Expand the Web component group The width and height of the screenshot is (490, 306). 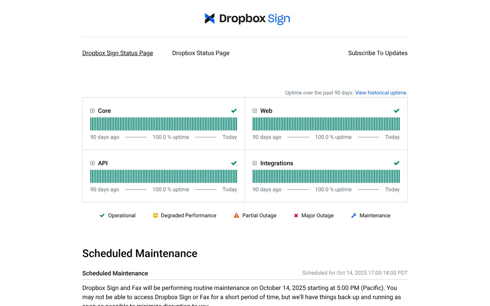point(255,111)
